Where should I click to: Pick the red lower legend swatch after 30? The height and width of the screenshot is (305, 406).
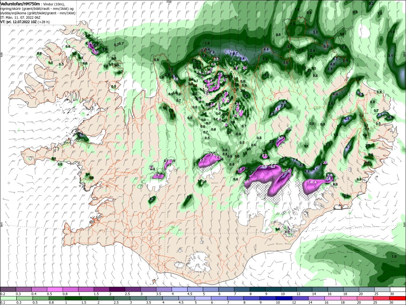click(x=398, y=298)
